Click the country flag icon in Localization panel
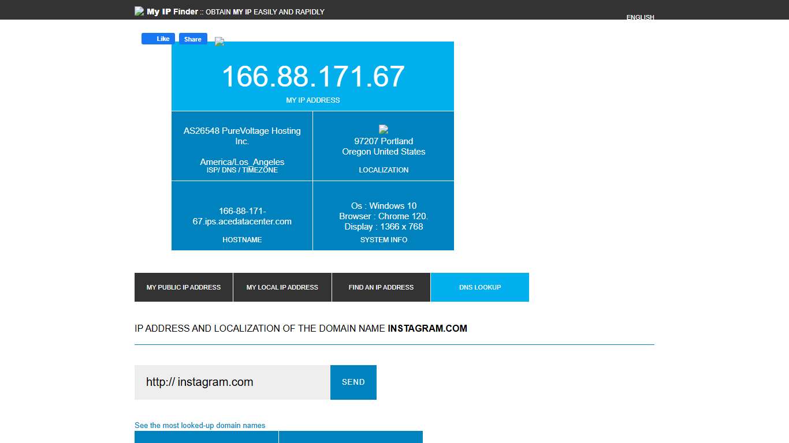Screen dimensions: 789x443 coord(384,129)
